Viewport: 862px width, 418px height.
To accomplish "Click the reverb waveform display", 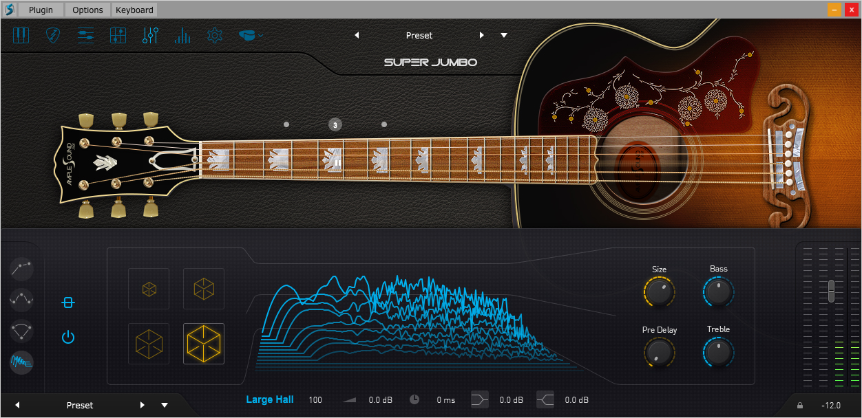I will [419, 322].
